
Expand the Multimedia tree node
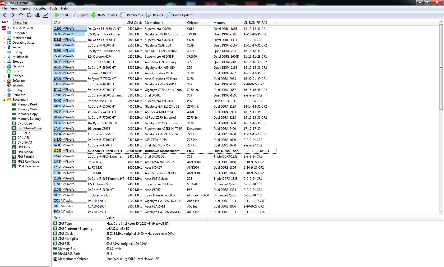coord(4,57)
